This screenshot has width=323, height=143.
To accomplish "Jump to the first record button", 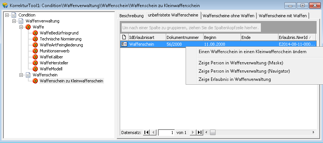I will [x=146, y=132].
